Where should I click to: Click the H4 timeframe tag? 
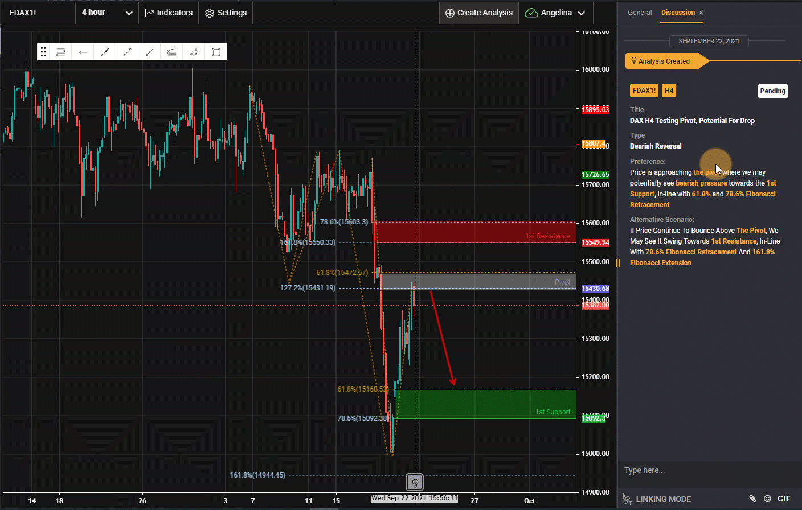pos(669,91)
